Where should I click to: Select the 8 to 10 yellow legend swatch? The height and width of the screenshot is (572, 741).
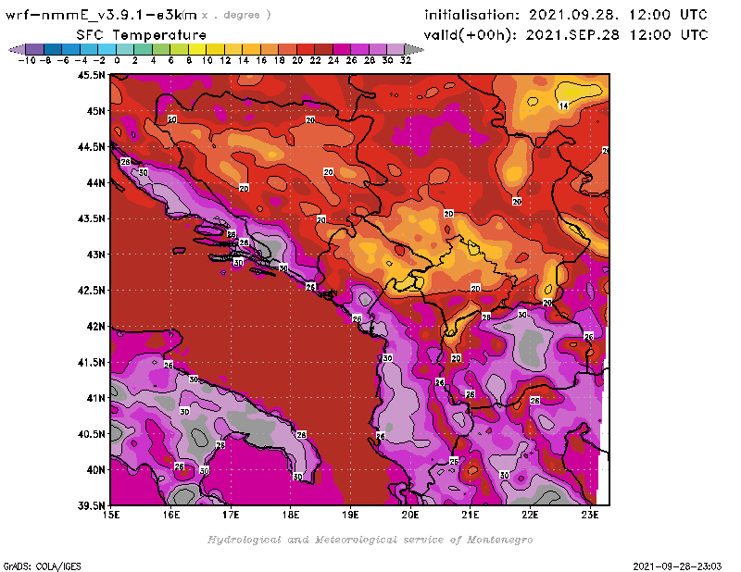197,49
